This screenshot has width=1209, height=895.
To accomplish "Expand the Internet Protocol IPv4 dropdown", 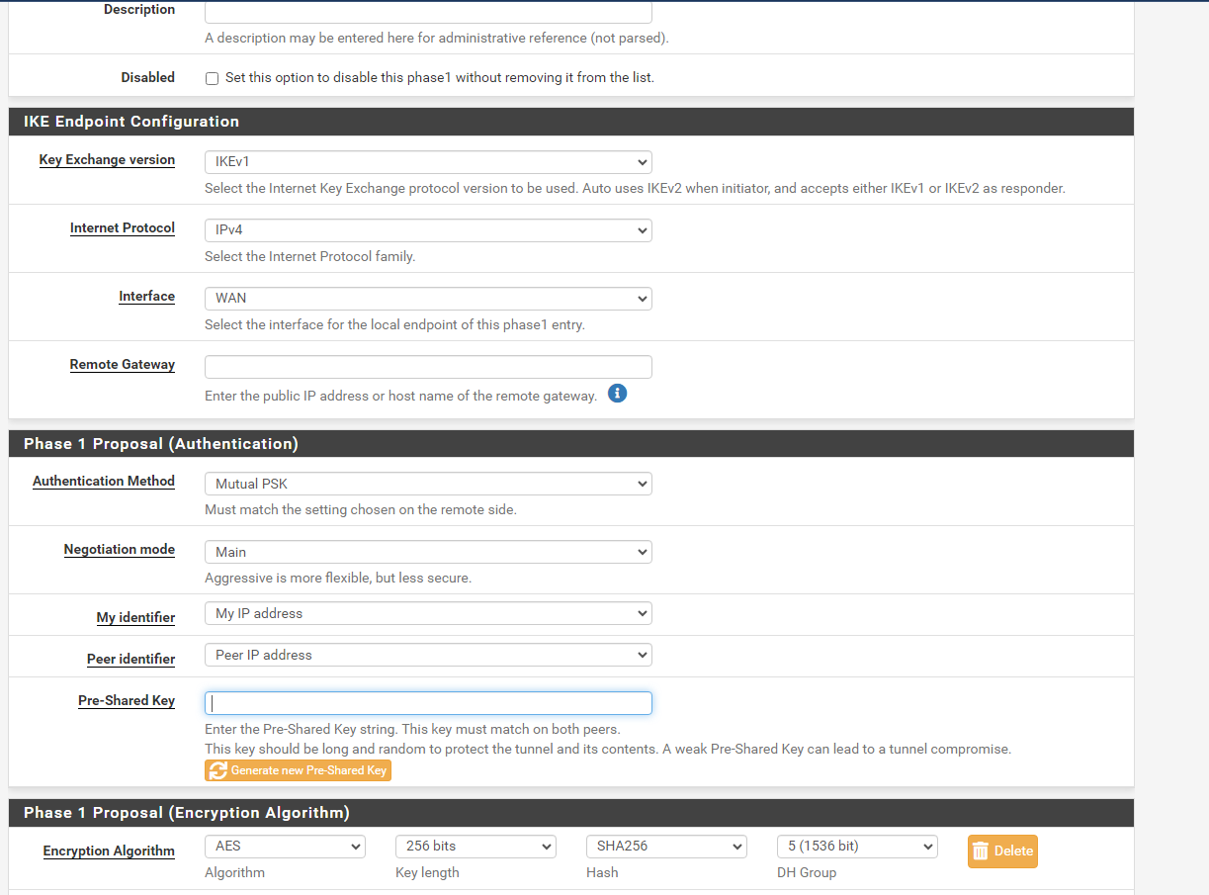I will pos(427,229).
